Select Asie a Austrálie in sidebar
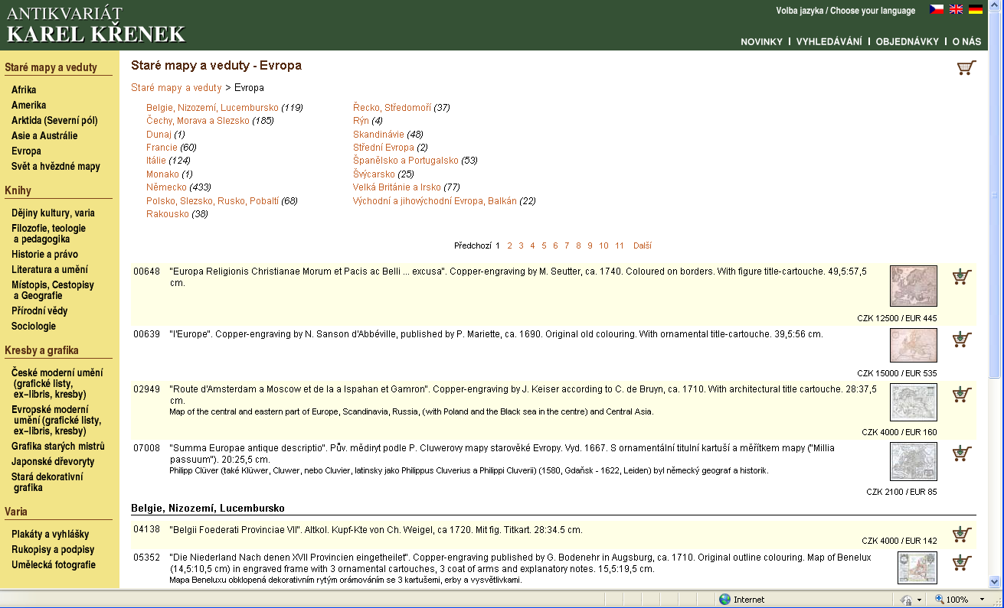 pyautogui.click(x=44, y=136)
